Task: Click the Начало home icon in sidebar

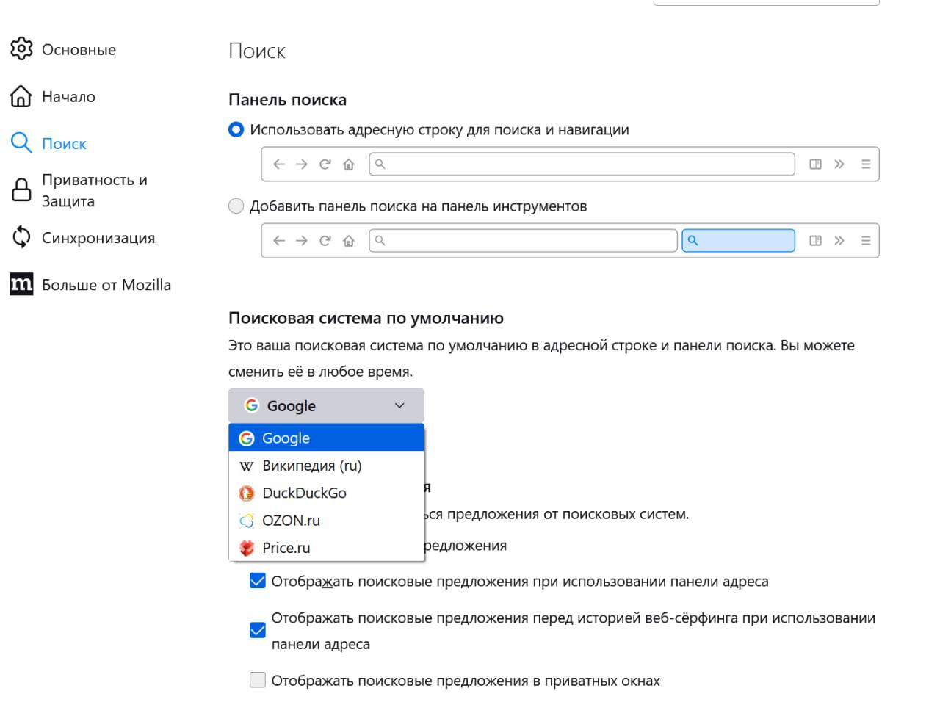Action: 21,95
